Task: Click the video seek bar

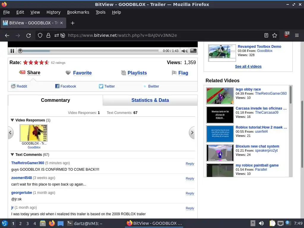Action: [89, 51]
